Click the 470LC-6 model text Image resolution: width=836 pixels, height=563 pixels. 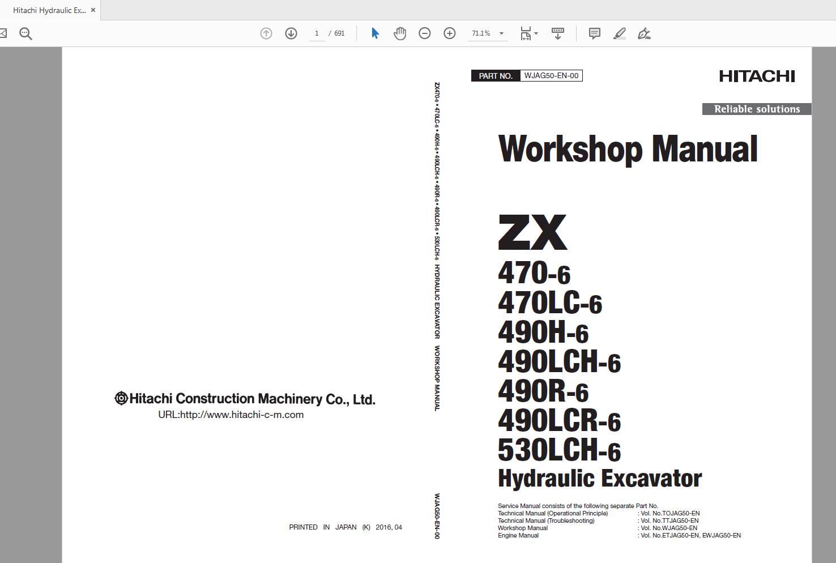click(x=550, y=303)
